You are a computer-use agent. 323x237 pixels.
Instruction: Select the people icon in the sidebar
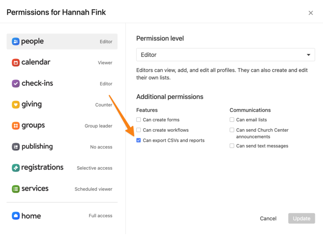pos(15,41)
